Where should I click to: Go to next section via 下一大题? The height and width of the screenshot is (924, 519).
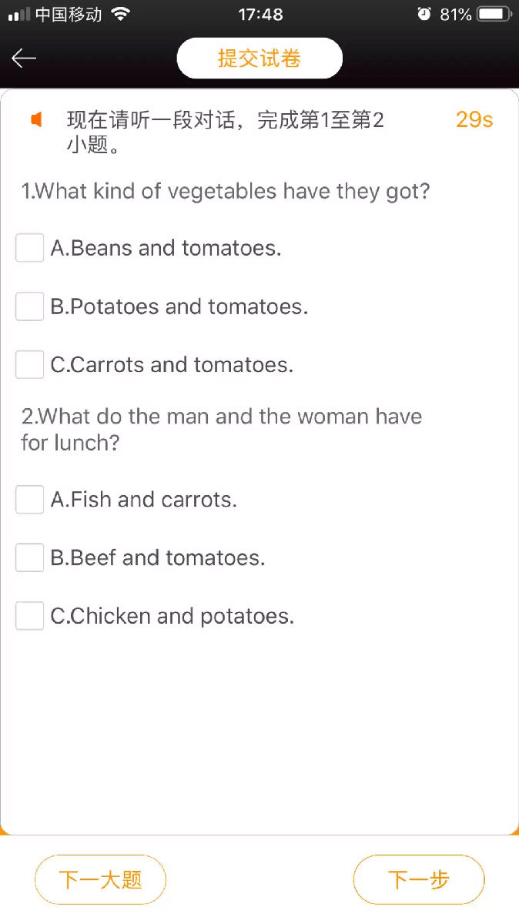[100, 879]
